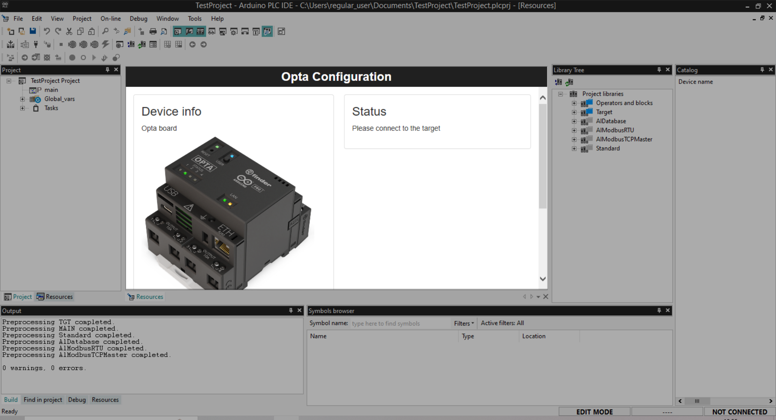The height and width of the screenshot is (420, 776).
Task: Focus the Symbol name search field
Action: (400, 323)
